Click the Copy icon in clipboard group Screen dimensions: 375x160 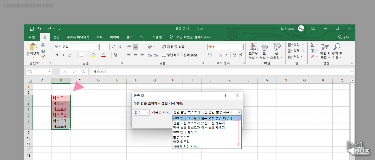tap(43, 50)
